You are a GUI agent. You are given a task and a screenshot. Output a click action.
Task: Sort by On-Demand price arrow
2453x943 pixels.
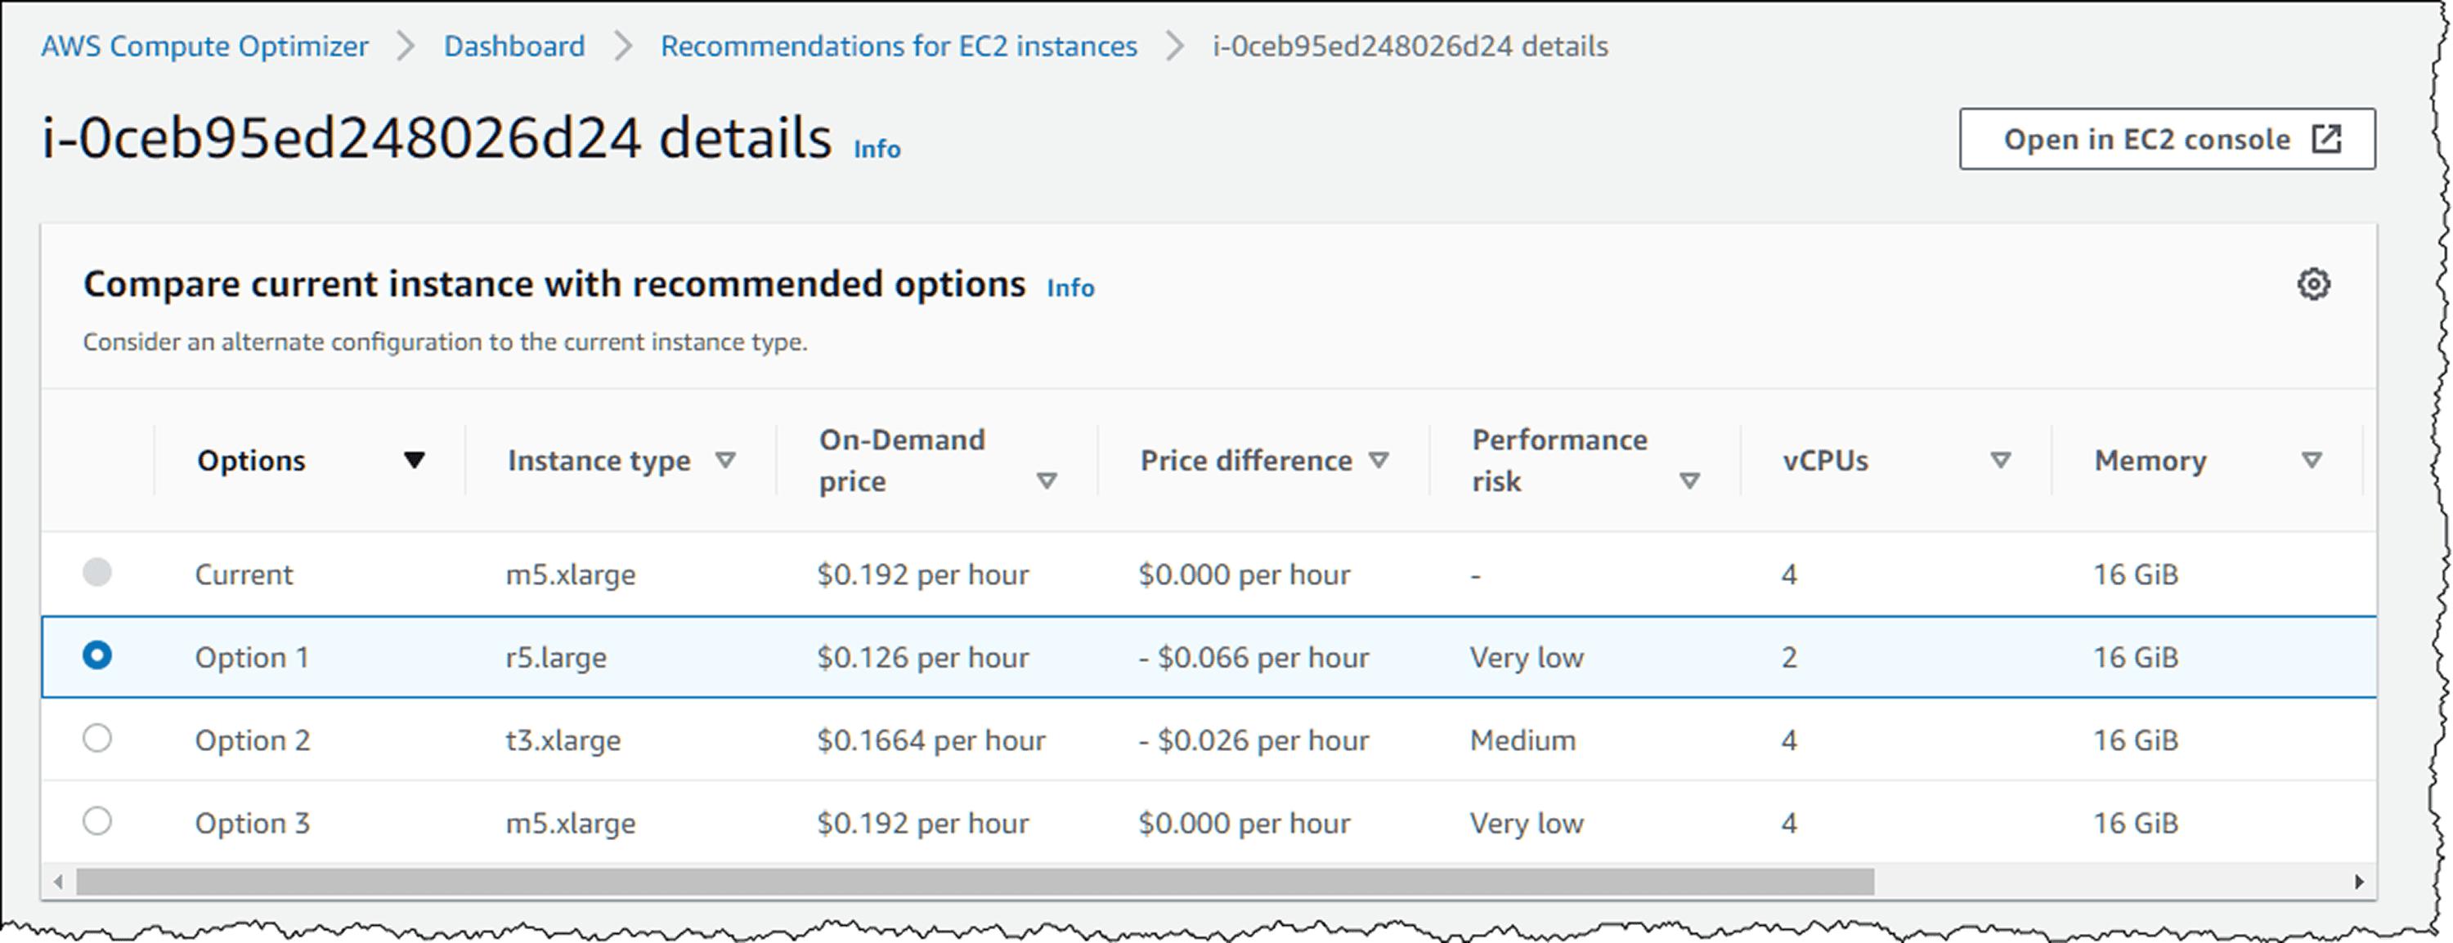point(1047,480)
